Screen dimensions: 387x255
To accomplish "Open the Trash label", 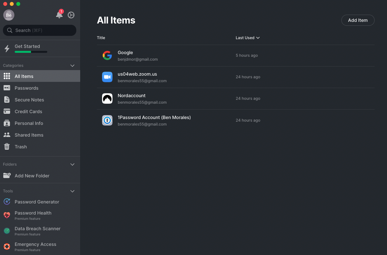I will 21,147.
